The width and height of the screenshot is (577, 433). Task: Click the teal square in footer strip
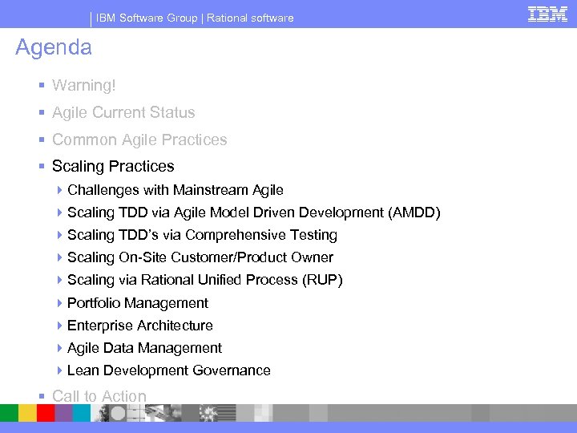point(82,413)
